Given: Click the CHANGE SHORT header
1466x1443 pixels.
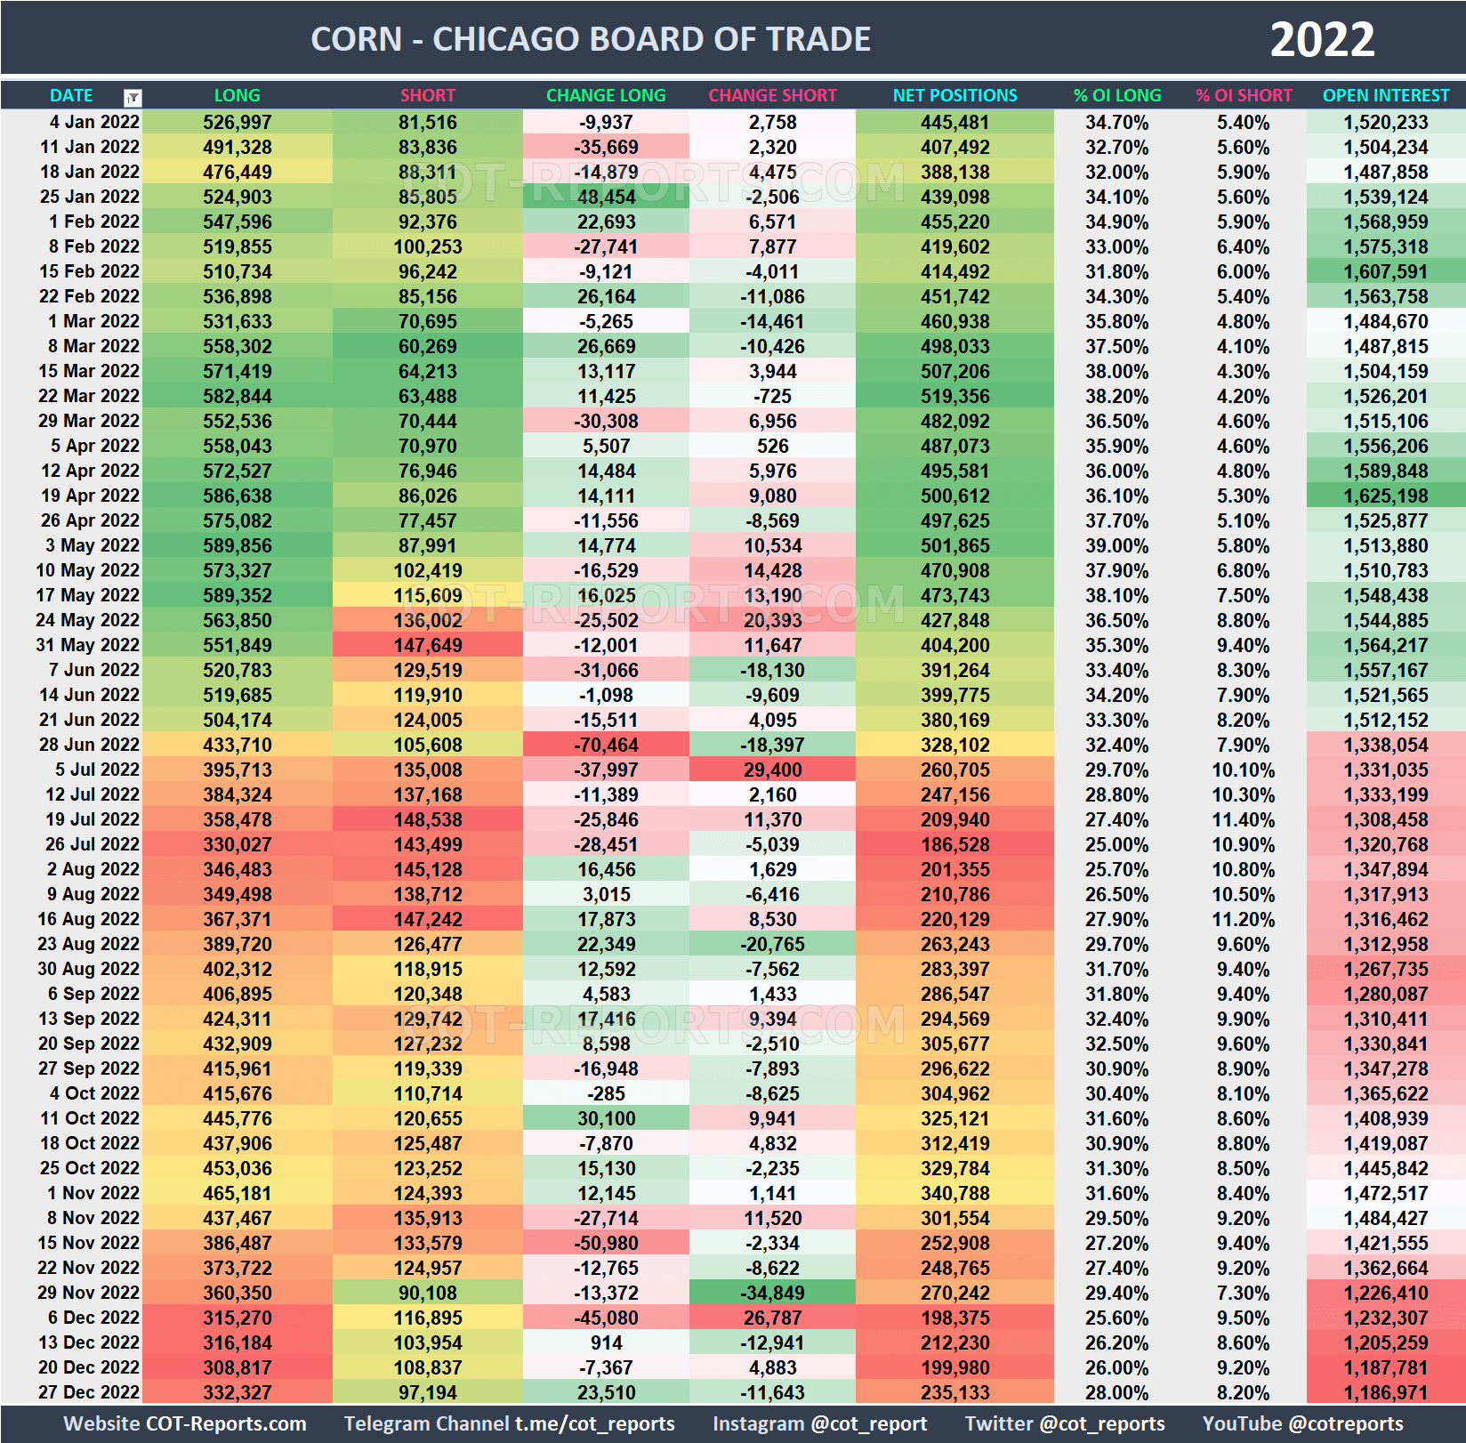Looking at the screenshot, I should click(772, 95).
